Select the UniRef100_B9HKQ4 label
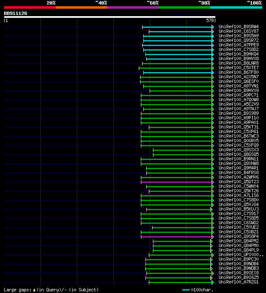The height and width of the screenshot is (293, 266). 239,54
